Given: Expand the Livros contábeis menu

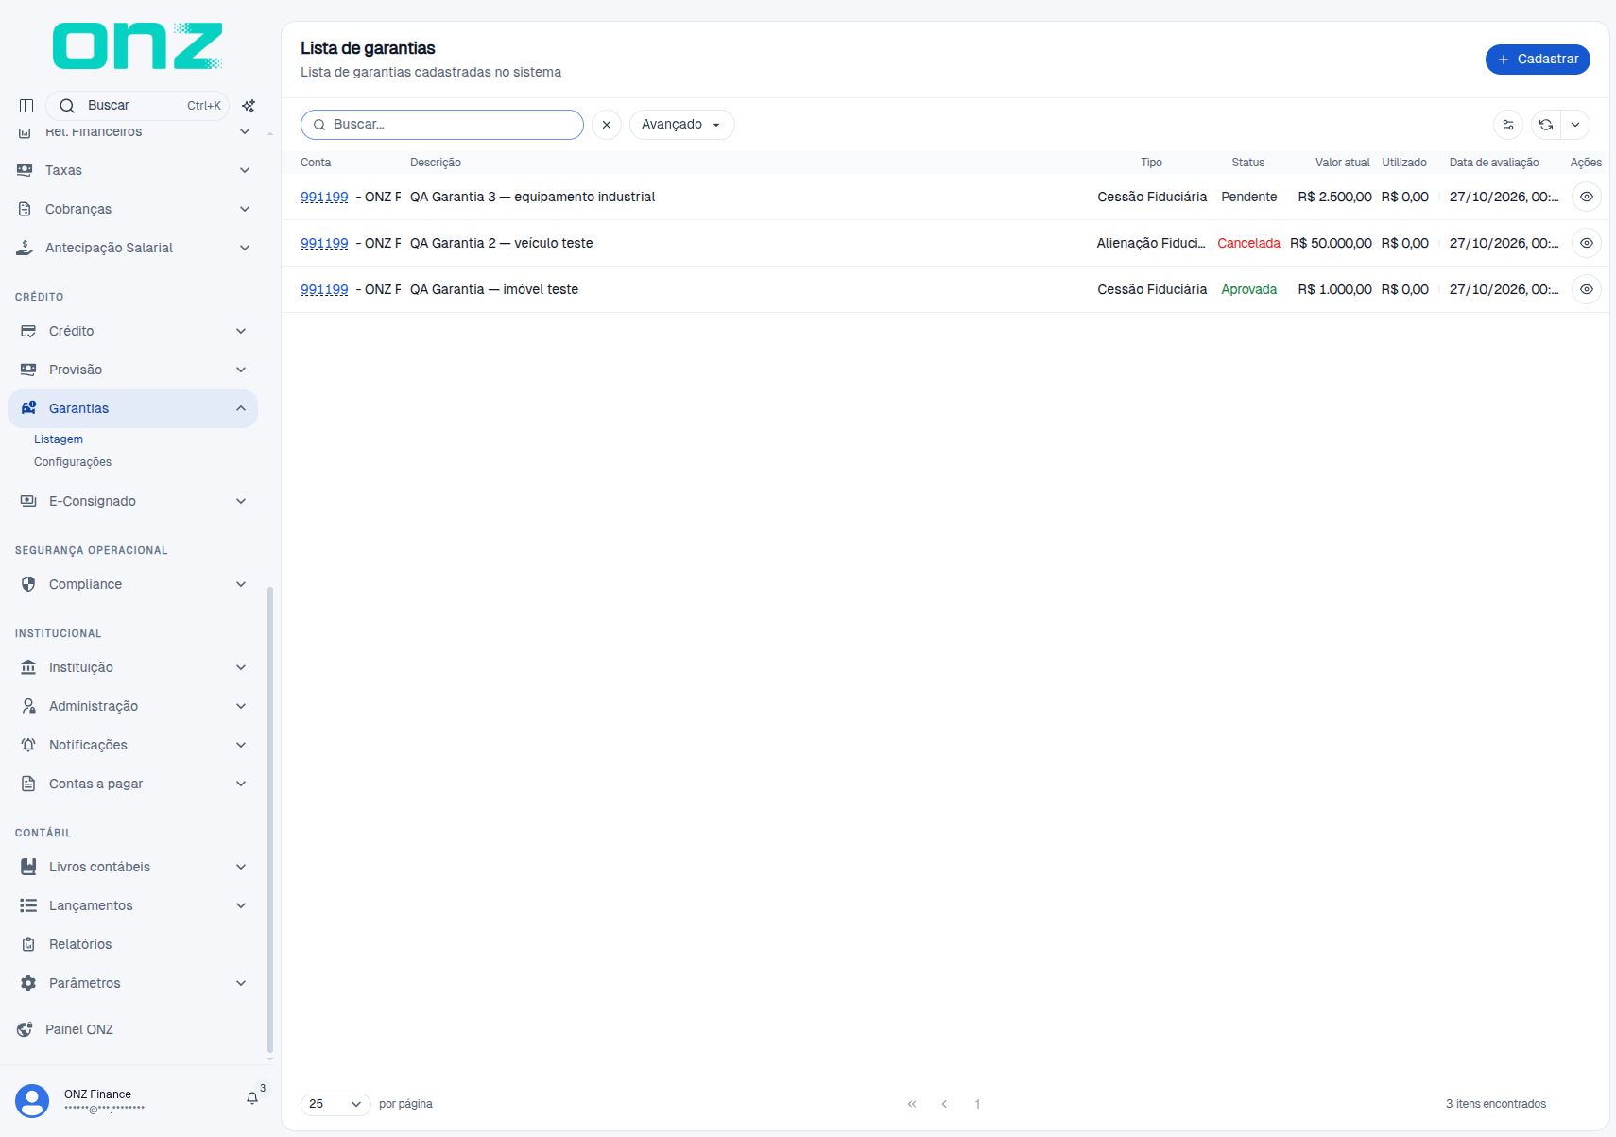Looking at the screenshot, I should coord(132,867).
